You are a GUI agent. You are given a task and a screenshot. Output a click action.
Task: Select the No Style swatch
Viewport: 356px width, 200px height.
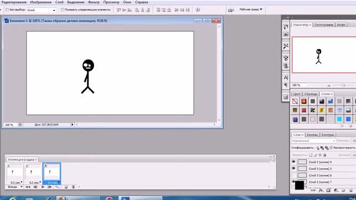coord(295,101)
